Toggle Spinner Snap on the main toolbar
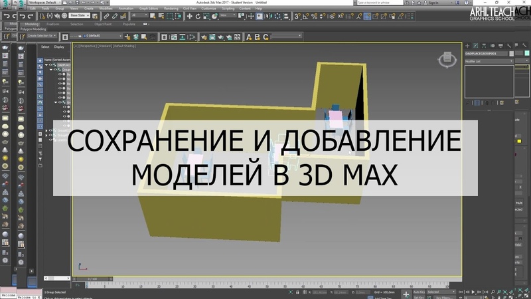531x299 pixels. pos(323,16)
